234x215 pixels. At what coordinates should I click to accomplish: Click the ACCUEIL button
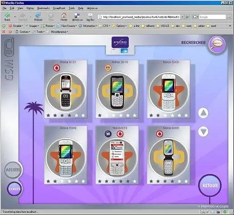[13, 170]
